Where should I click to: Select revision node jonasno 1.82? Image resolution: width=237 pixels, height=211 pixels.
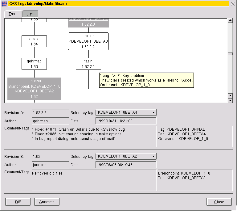click(34, 89)
